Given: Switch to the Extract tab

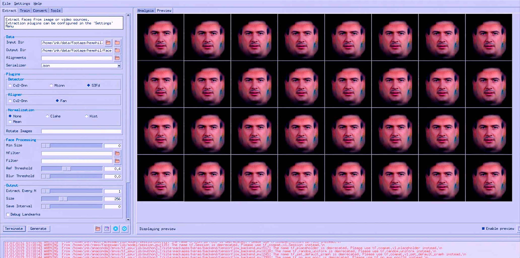Looking at the screenshot, I should [x=9, y=11].
